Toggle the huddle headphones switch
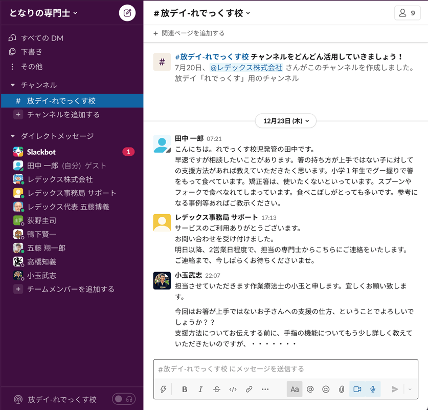Screen dimensions: 428x410 coord(124,399)
